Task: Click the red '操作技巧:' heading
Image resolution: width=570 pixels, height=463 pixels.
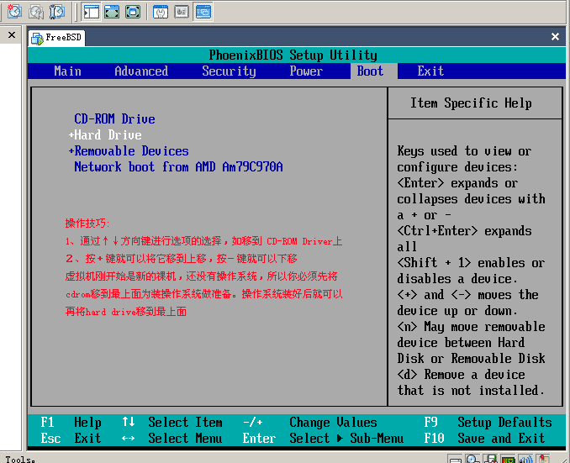Action: tap(87, 224)
